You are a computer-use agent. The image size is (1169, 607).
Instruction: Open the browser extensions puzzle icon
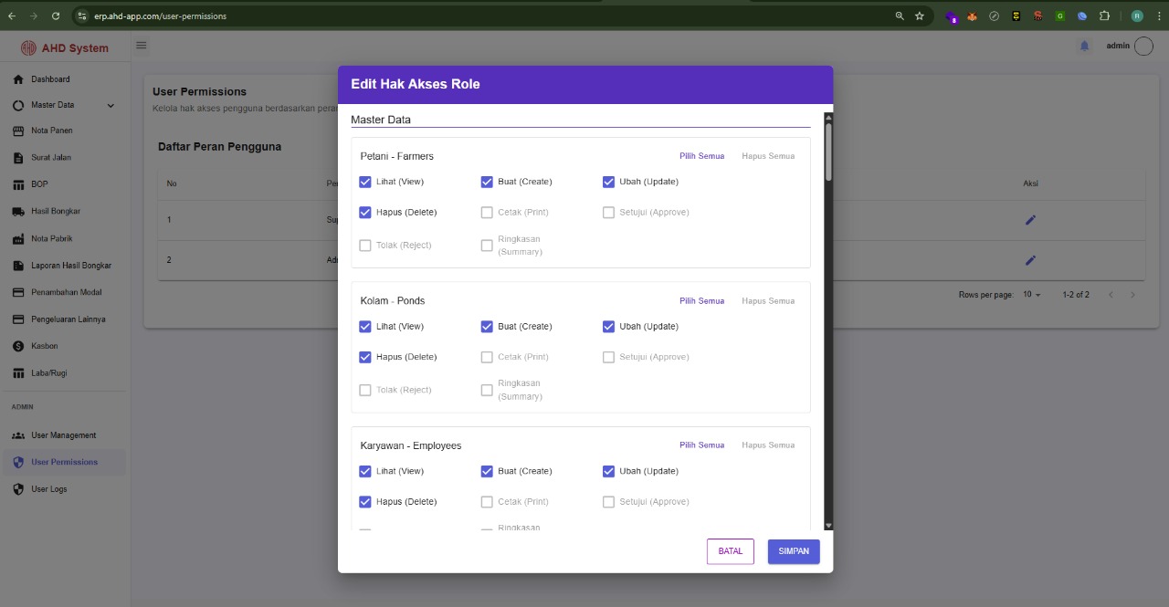pos(1104,16)
